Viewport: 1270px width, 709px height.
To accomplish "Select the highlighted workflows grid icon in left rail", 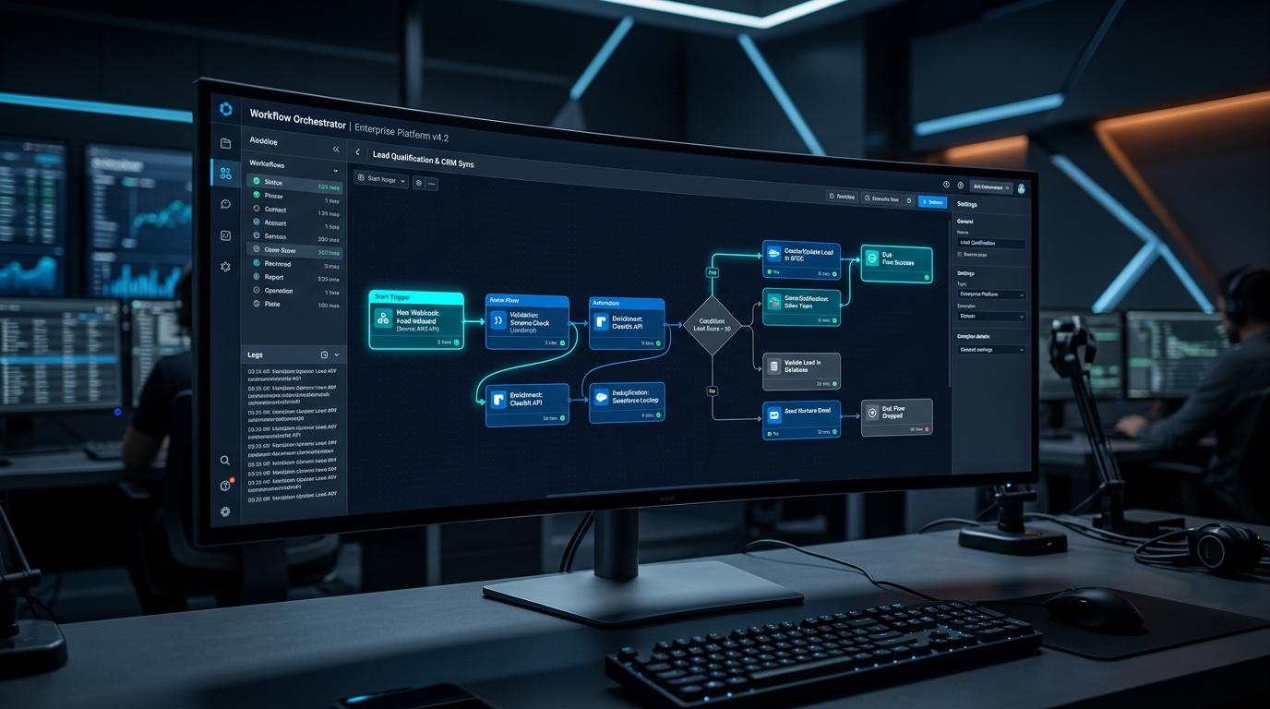I will coord(226,173).
